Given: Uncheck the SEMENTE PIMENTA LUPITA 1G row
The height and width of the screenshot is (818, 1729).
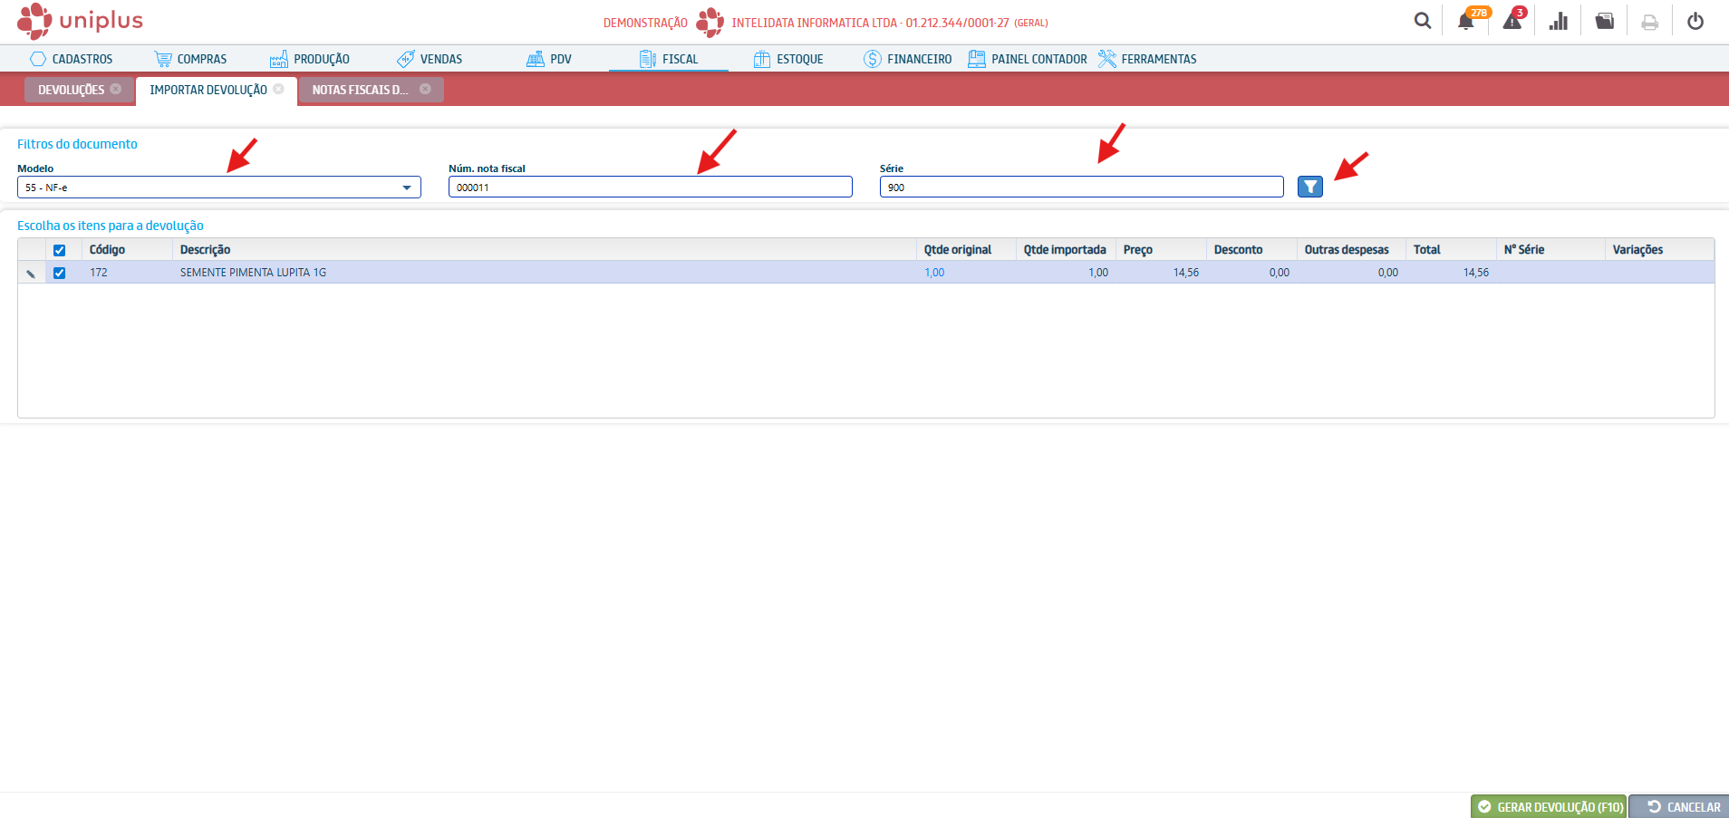Looking at the screenshot, I should [60, 273].
